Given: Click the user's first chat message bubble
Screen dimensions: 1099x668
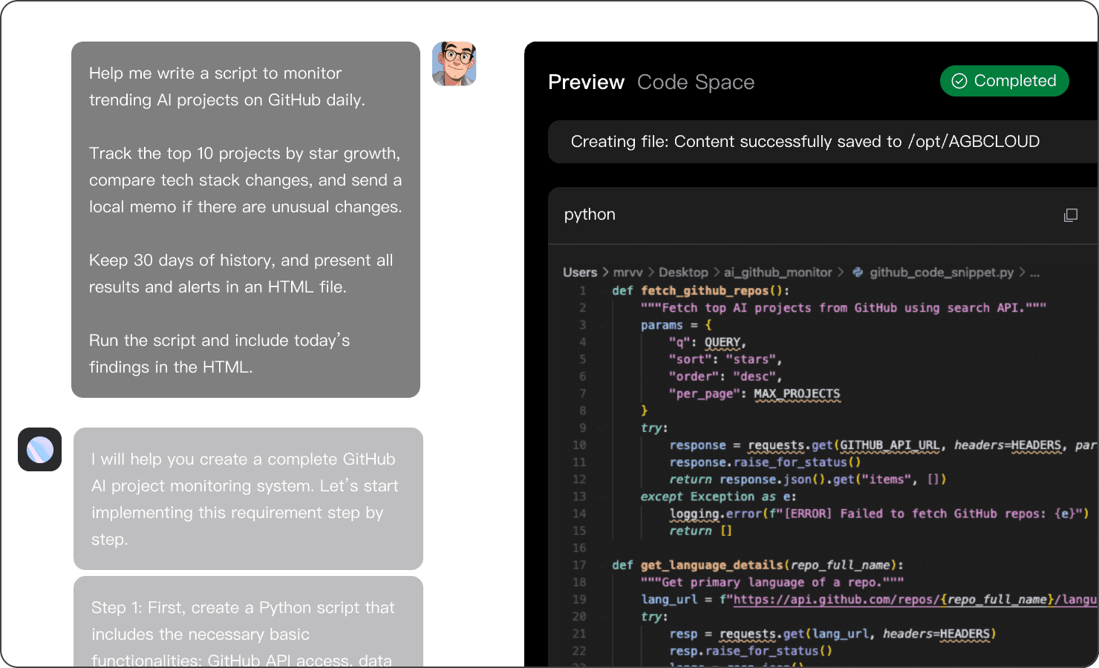Looking at the screenshot, I should click(245, 219).
